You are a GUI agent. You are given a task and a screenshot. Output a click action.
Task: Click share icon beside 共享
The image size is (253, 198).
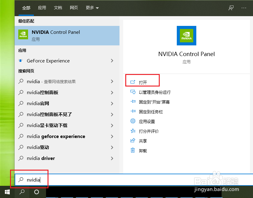(x=133, y=140)
